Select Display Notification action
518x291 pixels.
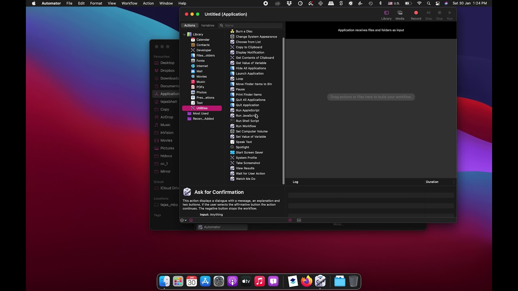pyautogui.click(x=250, y=52)
